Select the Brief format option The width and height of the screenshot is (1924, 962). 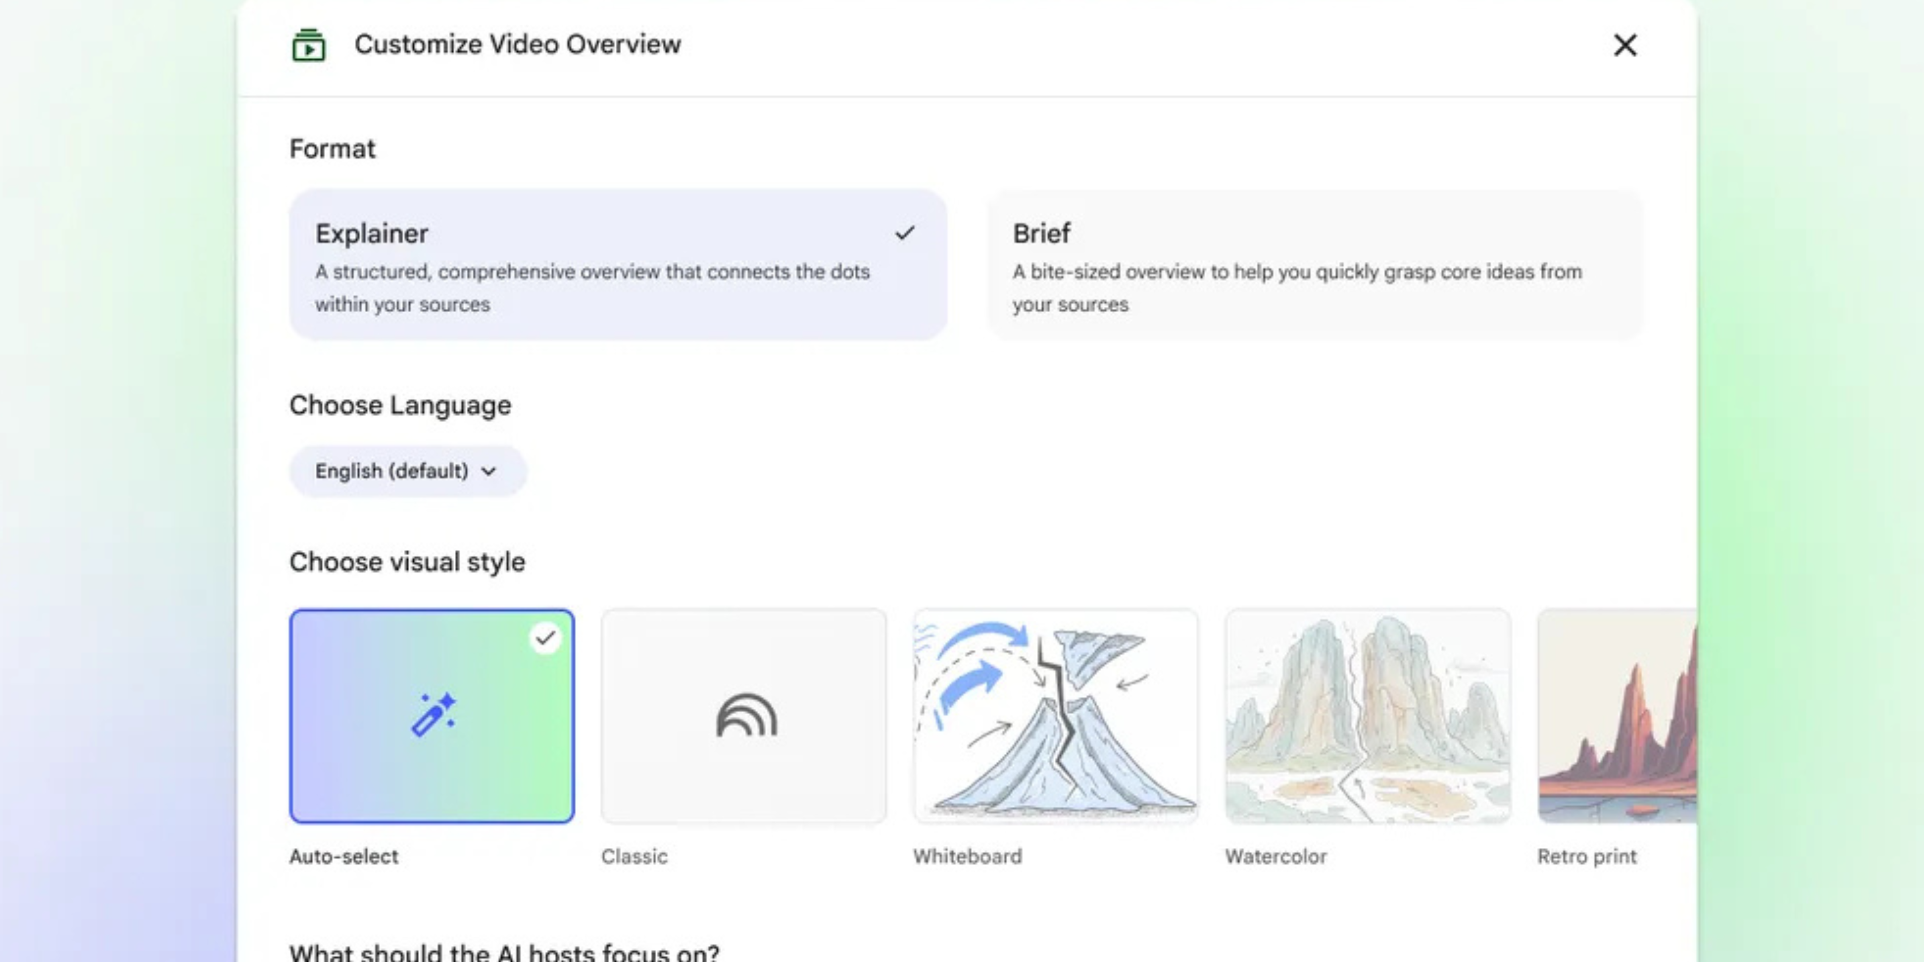point(1314,265)
